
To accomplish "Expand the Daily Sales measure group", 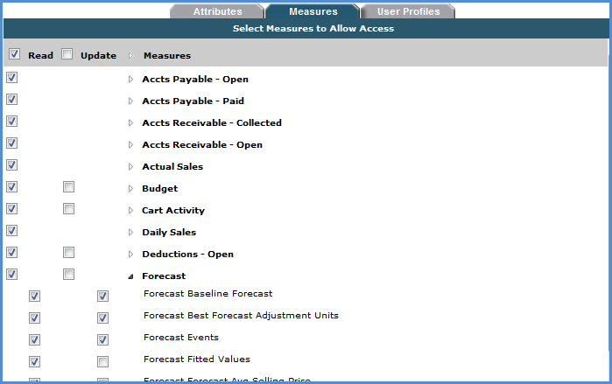I will click(x=131, y=233).
